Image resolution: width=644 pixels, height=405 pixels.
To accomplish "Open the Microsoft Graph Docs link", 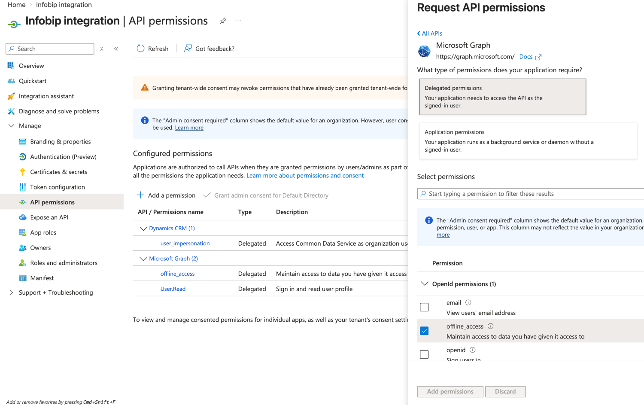I will coord(526,56).
